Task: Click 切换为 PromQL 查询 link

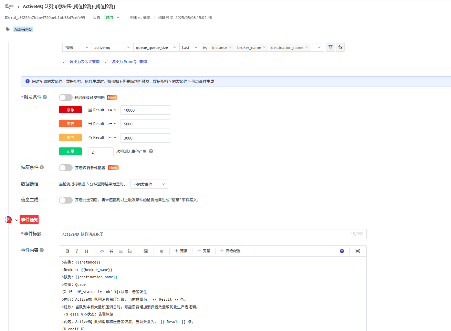Action: [x=126, y=62]
